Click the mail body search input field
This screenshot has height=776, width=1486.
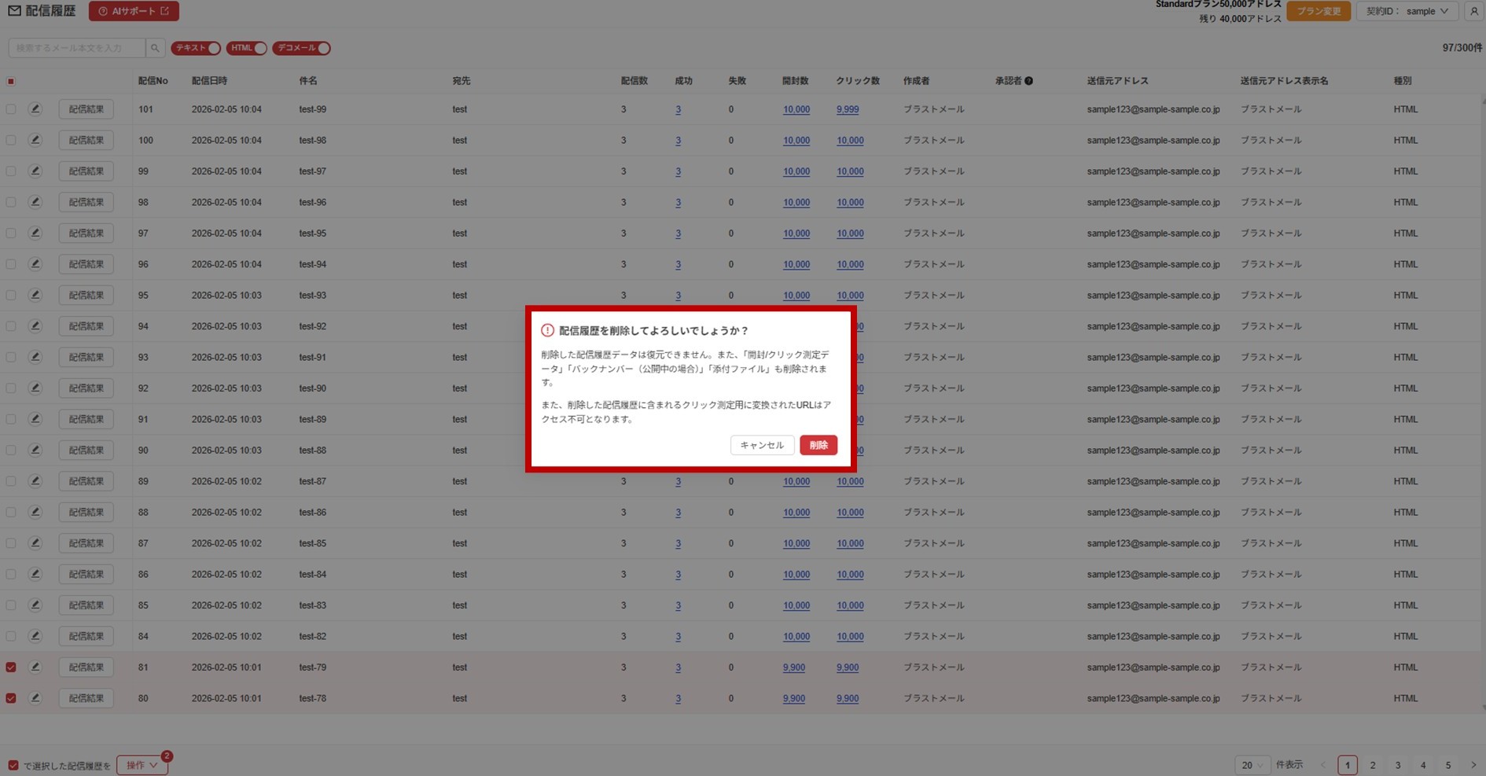77,48
